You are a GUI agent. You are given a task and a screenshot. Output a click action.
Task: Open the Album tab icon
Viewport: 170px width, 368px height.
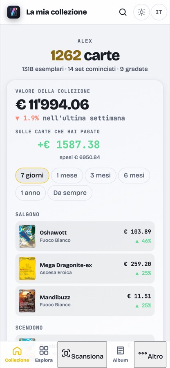click(x=120, y=351)
